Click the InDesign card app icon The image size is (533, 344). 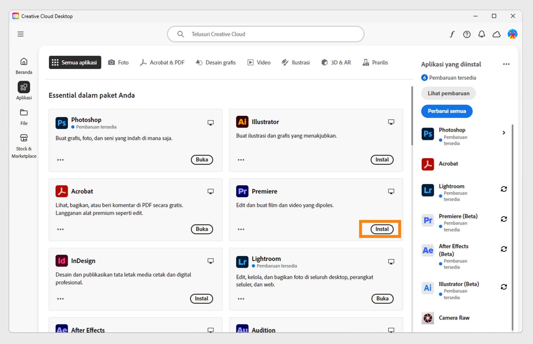pyautogui.click(x=62, y=260)
